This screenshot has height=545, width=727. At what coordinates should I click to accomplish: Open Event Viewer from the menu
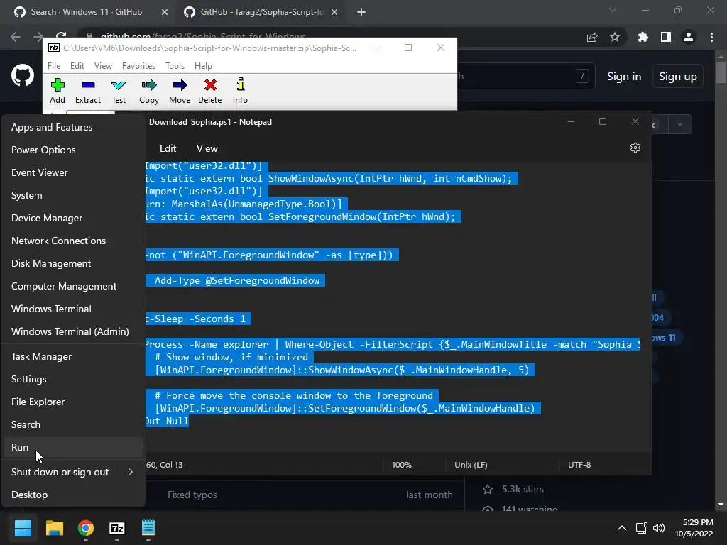(73, 172)
